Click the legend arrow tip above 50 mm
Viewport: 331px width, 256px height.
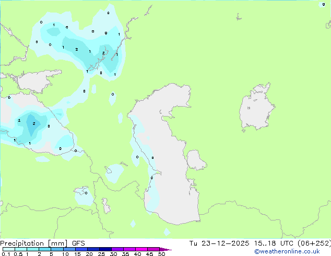165,249
